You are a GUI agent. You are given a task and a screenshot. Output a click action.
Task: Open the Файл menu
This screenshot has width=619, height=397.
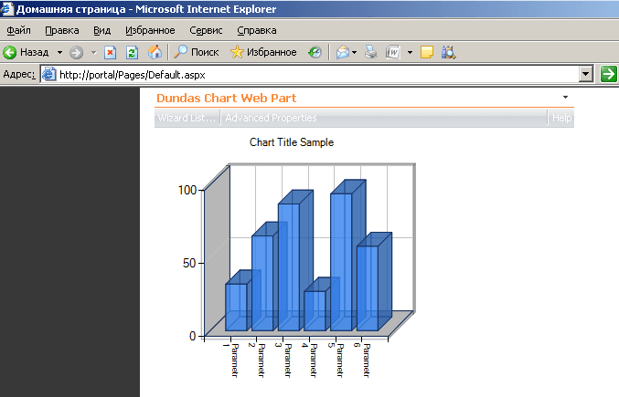(18, 30)
